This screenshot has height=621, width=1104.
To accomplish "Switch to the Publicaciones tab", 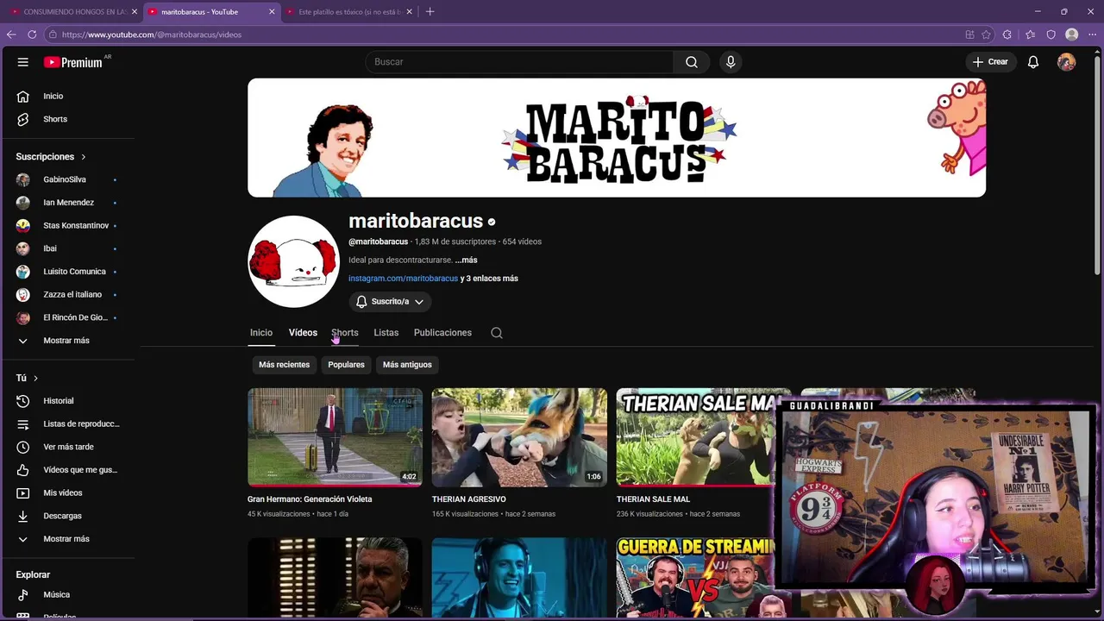I will (x=442, y=333).
